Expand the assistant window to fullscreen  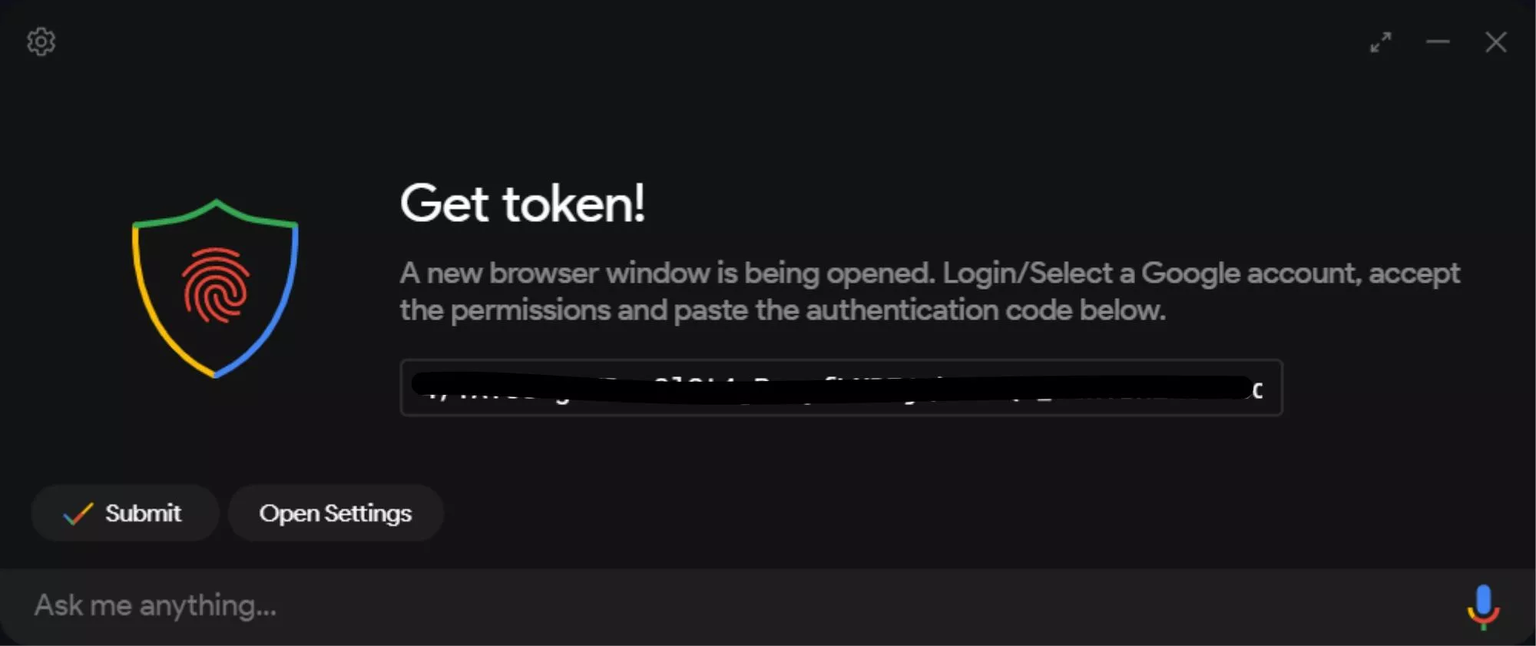(1381, 42)
